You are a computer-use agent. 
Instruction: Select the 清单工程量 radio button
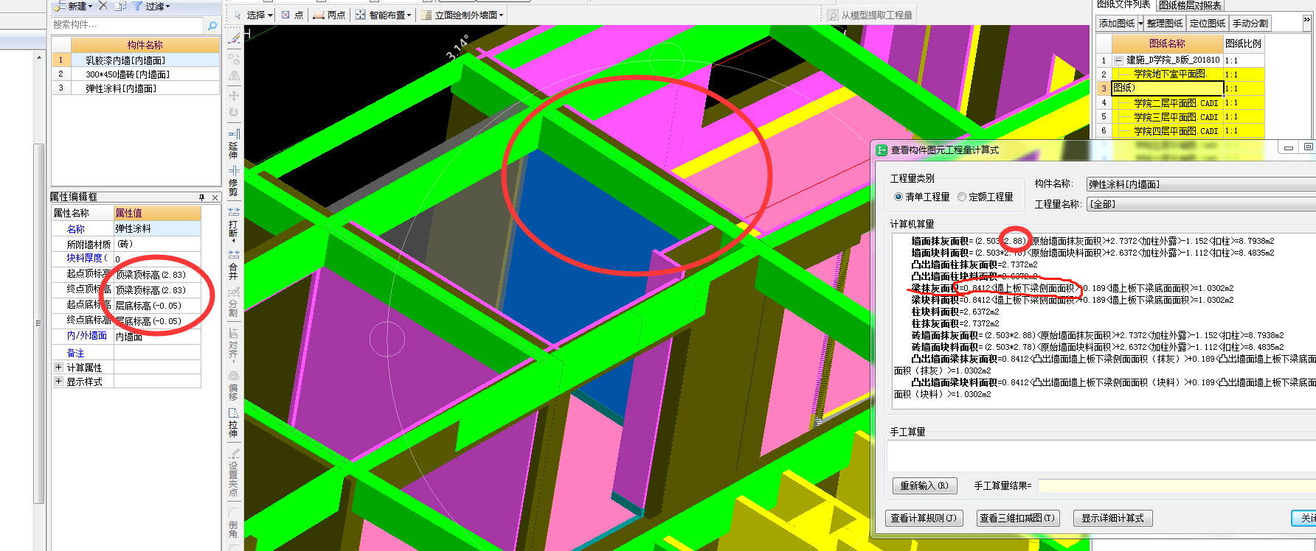(898, 197)
